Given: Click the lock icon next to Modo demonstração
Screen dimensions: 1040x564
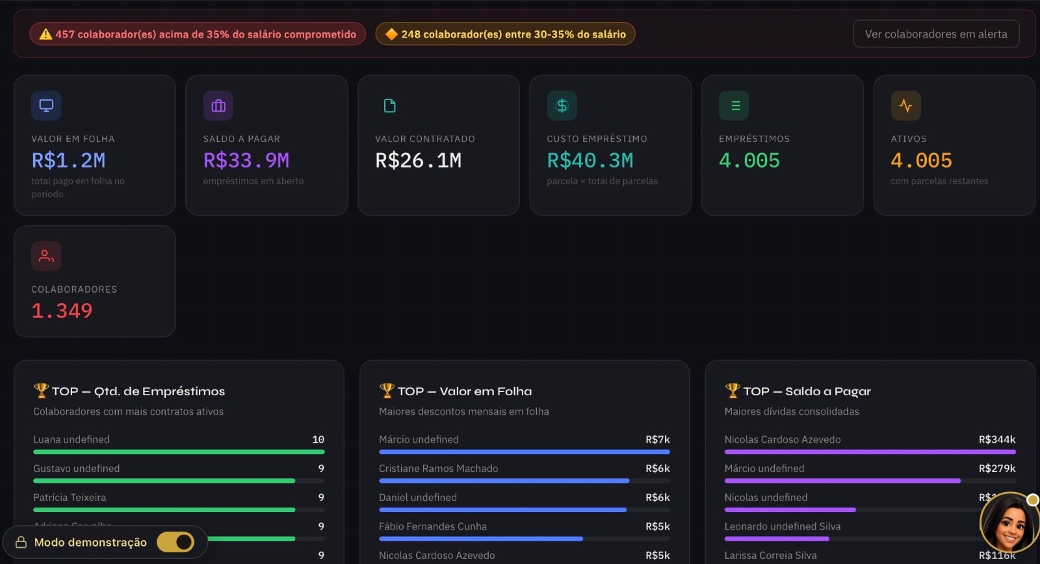Looking at the screenshot, I should click(21, 543).
